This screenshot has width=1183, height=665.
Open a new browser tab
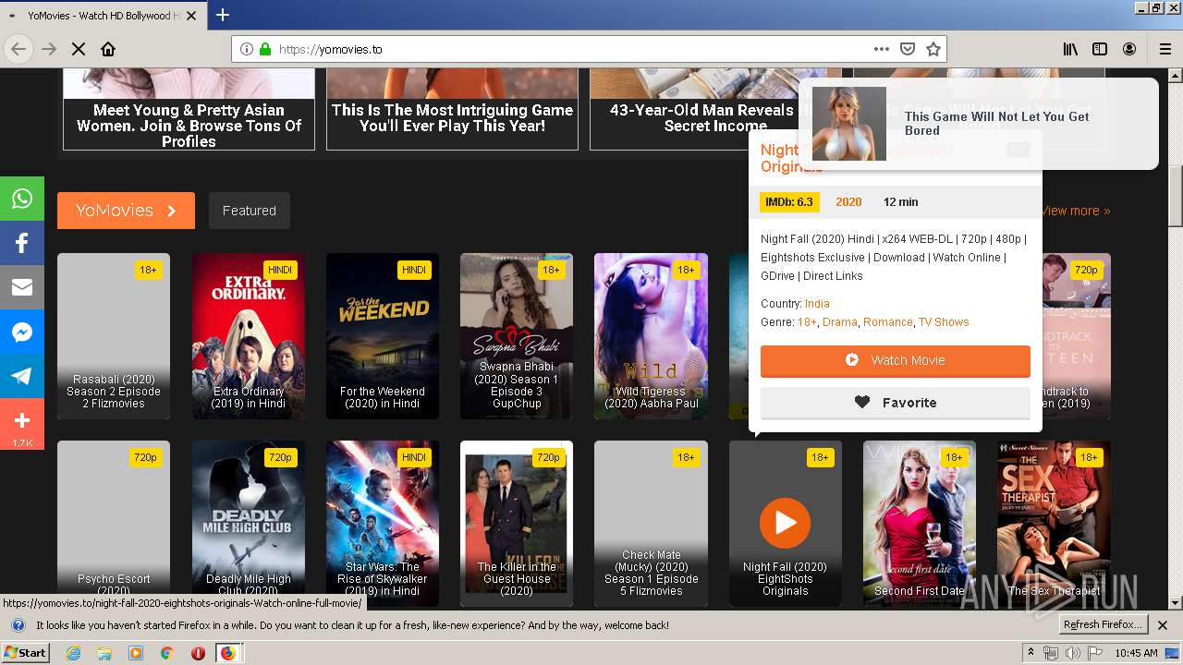pos(223,15)
